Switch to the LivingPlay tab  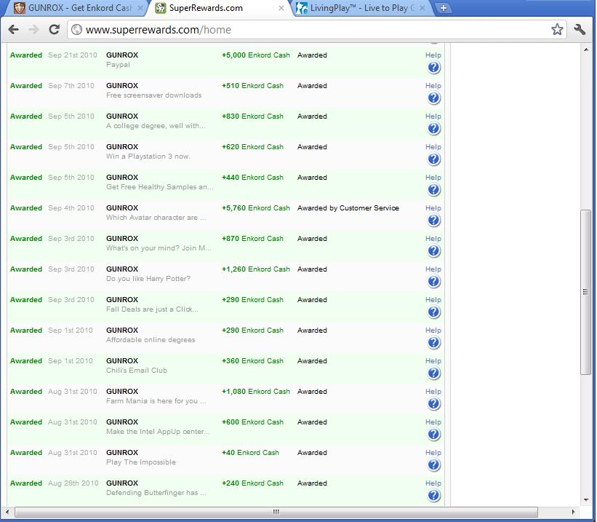[x=360, y=8]
